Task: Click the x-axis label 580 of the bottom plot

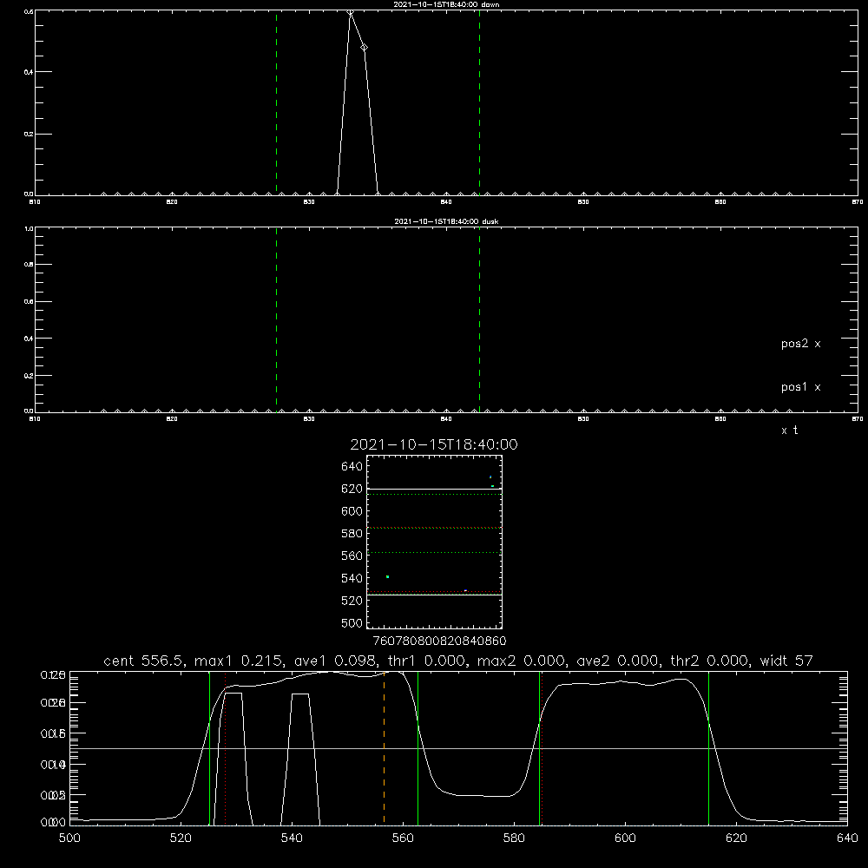Action: 514,838
